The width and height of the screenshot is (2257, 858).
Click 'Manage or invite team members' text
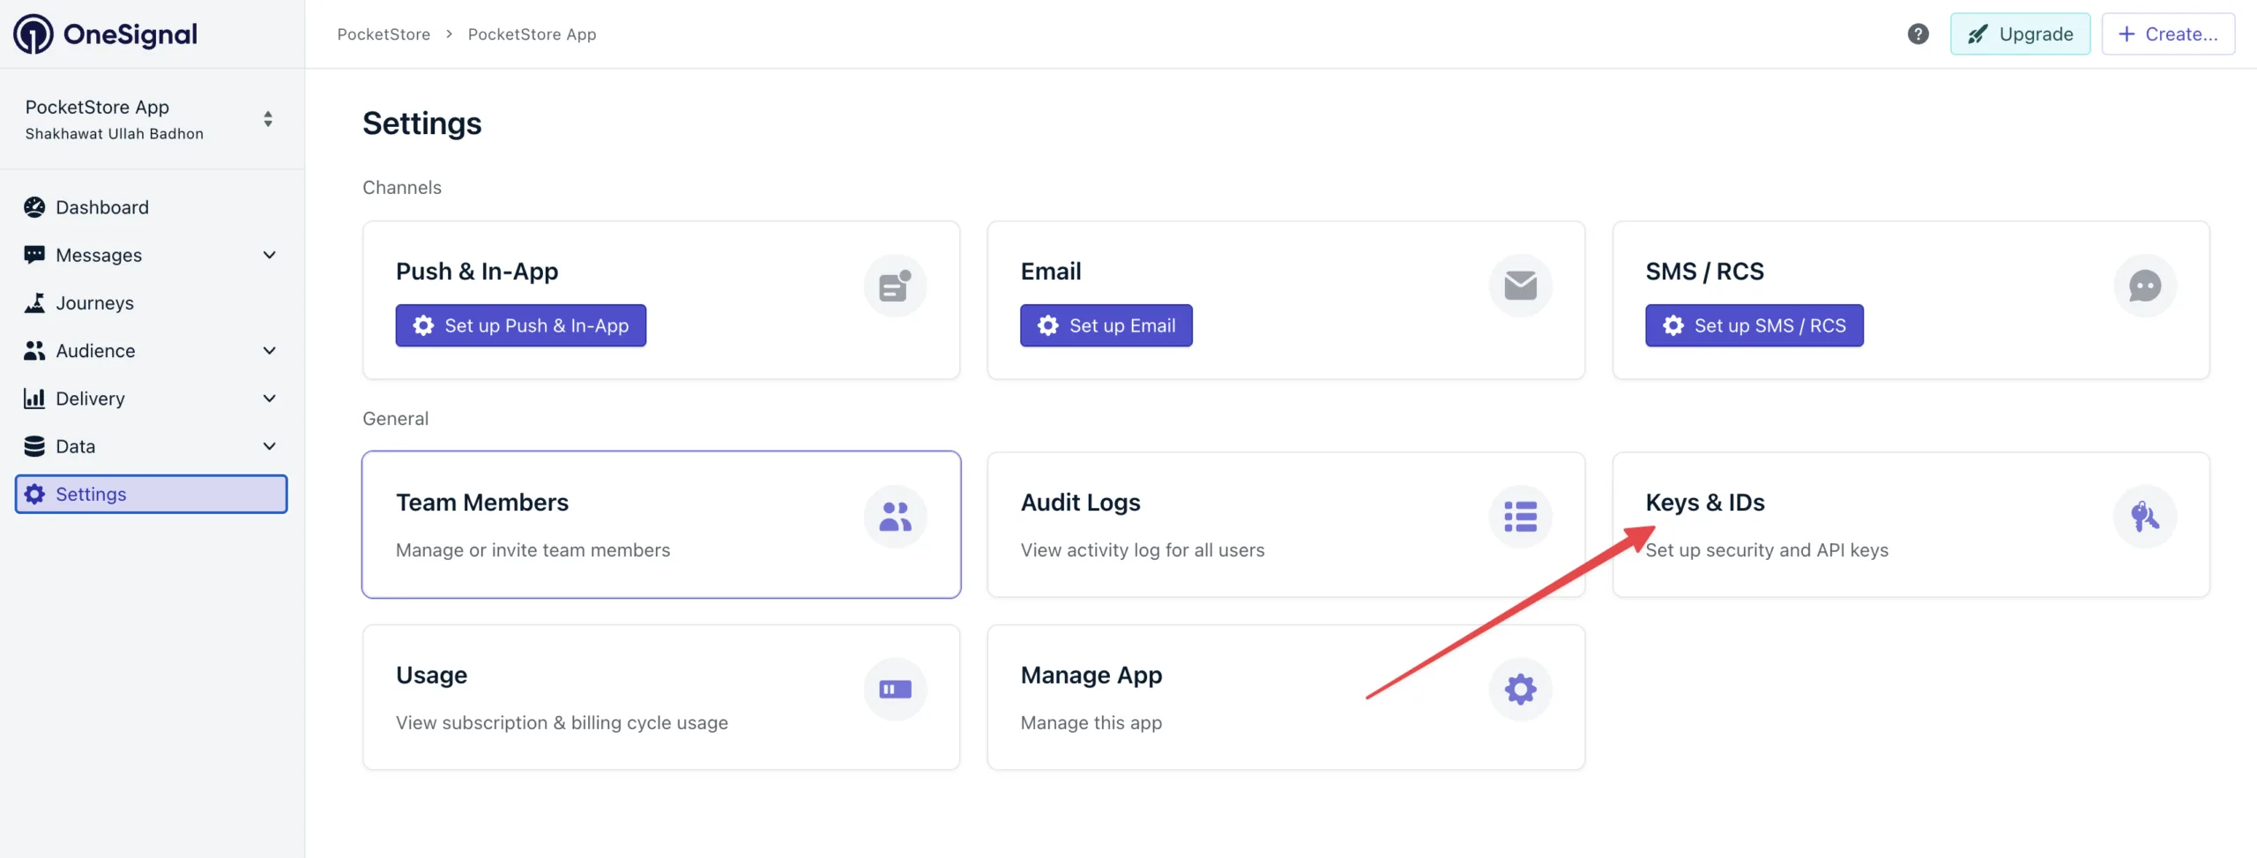click(x=533, y=550)
